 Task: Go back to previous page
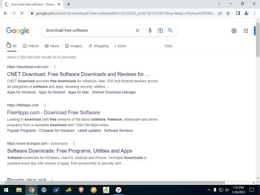(x=6, y=13)
